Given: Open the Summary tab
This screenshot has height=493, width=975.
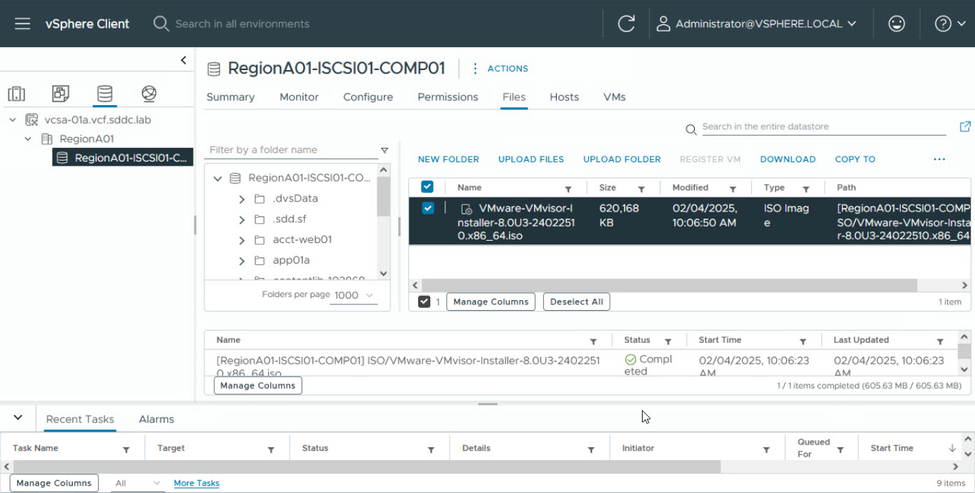Looking at the screenshot, I should pos(230,97).
